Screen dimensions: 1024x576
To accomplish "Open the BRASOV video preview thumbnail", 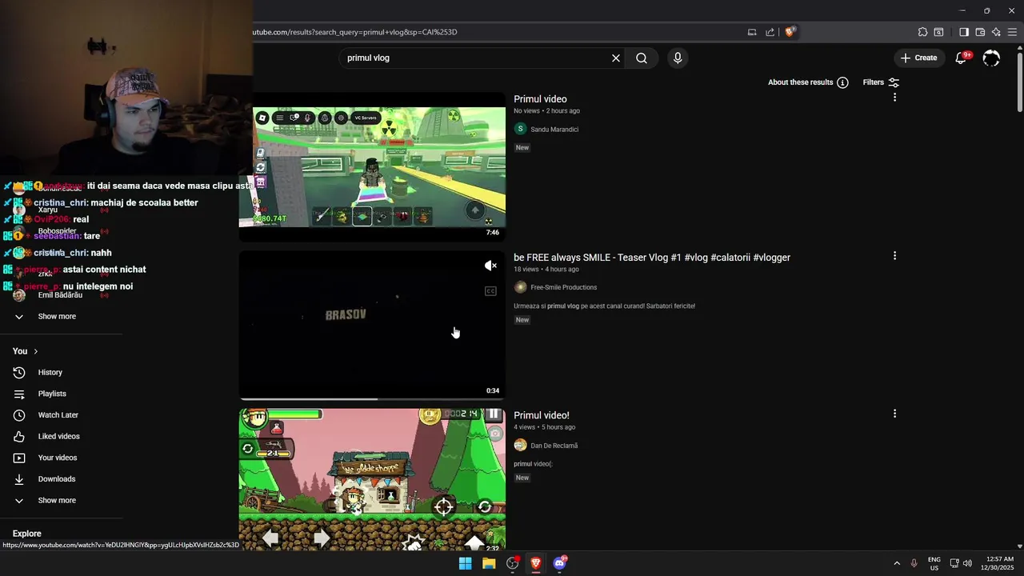I will click(x=372, y=324).
